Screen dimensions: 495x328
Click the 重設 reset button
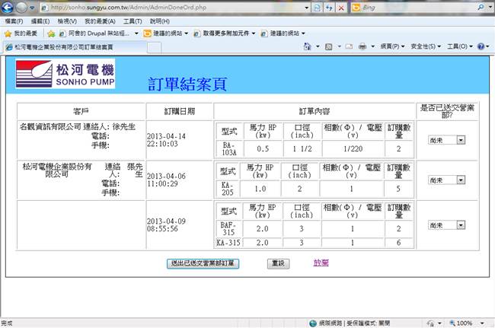click(278, 263)
